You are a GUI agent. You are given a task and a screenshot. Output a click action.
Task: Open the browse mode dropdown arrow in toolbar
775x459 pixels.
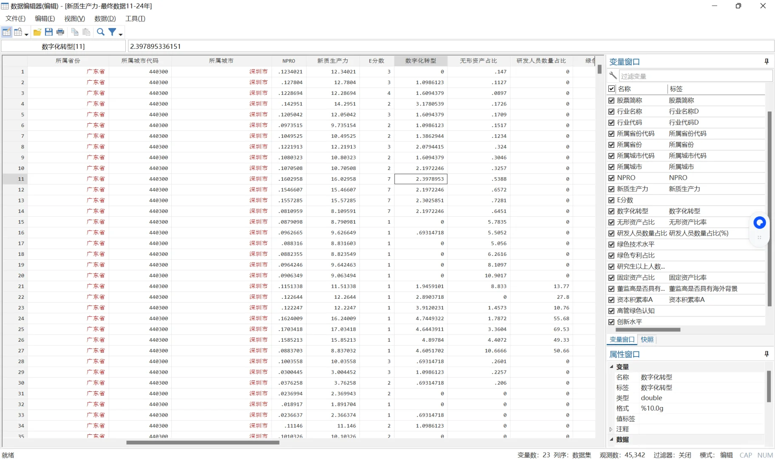pos(26,34)
